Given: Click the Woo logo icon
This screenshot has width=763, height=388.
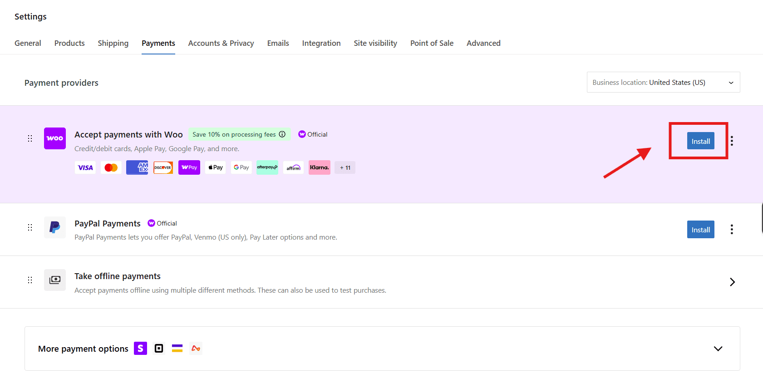Looking at the screenshot, I should (x=55, y=138).
